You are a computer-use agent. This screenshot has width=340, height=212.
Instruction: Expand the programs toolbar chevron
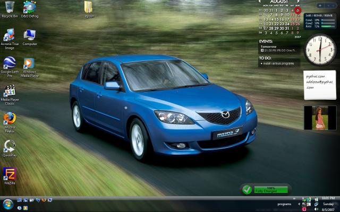tap(294, 198)
